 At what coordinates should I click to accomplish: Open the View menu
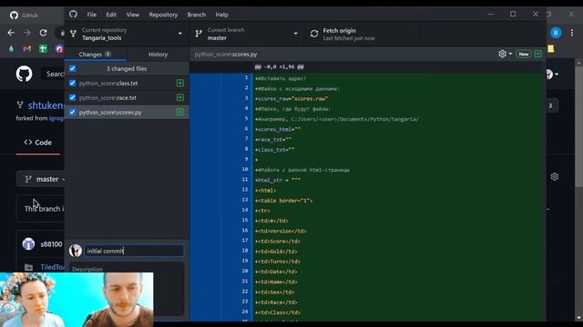[132, 15]
